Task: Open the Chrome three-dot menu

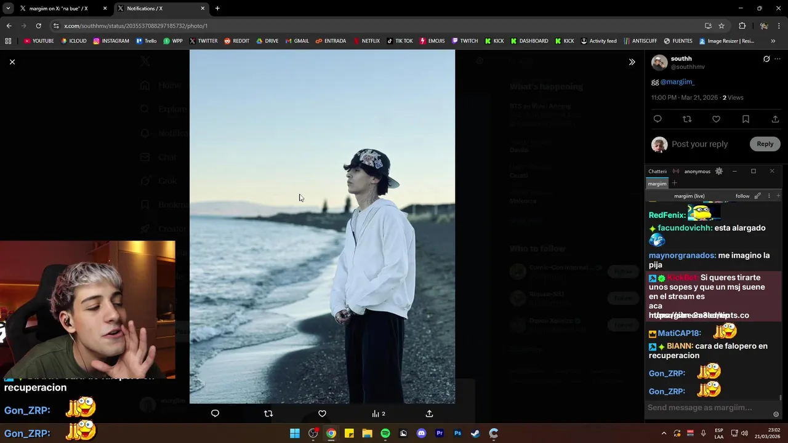Action: coord(779,26)
